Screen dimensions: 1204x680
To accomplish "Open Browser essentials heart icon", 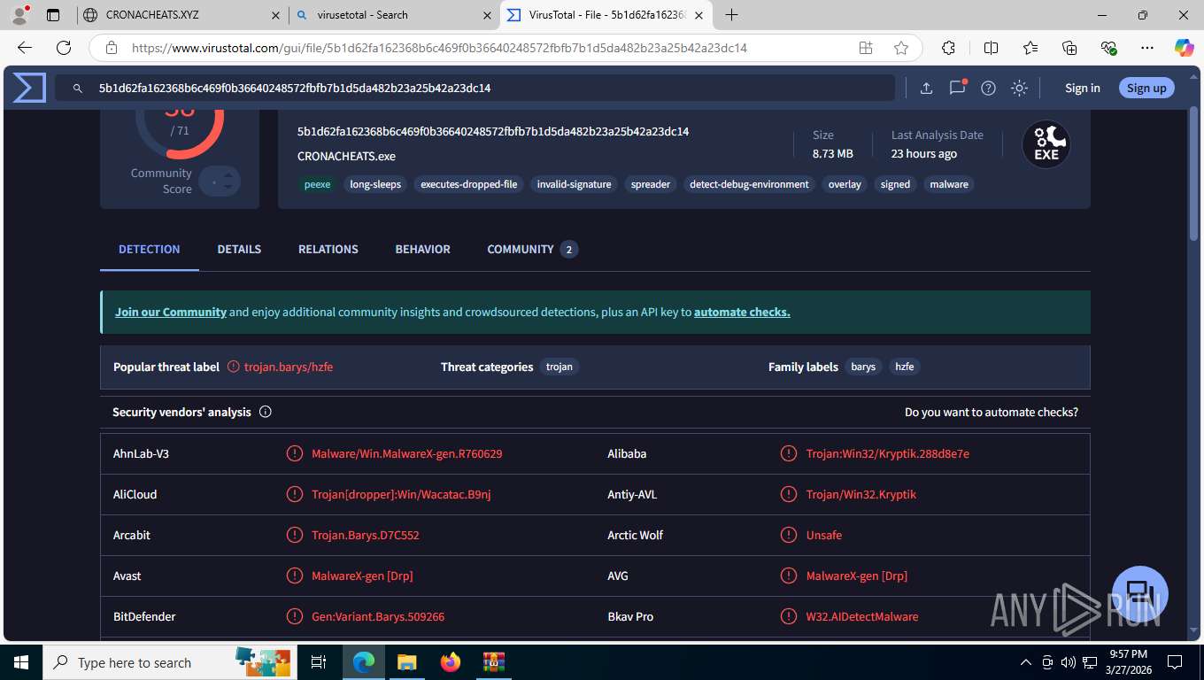I will [1108, 48].
